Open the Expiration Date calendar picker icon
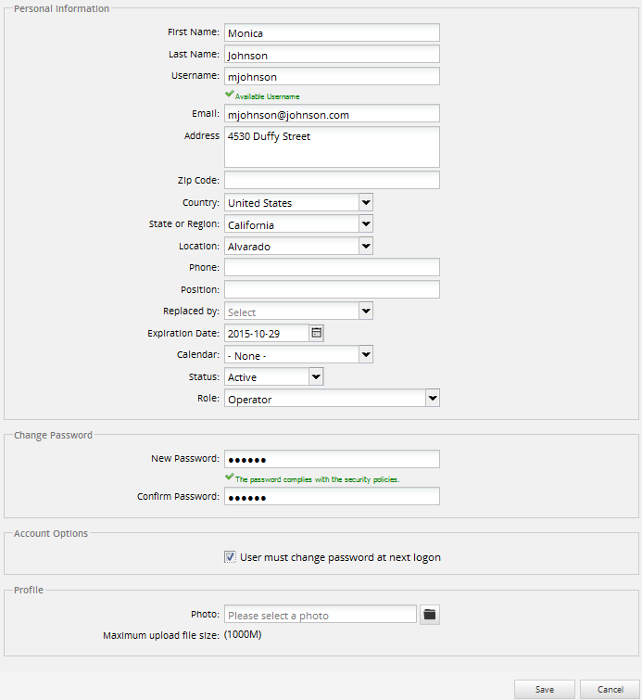 pyautogui.click(x=316, y=333)
